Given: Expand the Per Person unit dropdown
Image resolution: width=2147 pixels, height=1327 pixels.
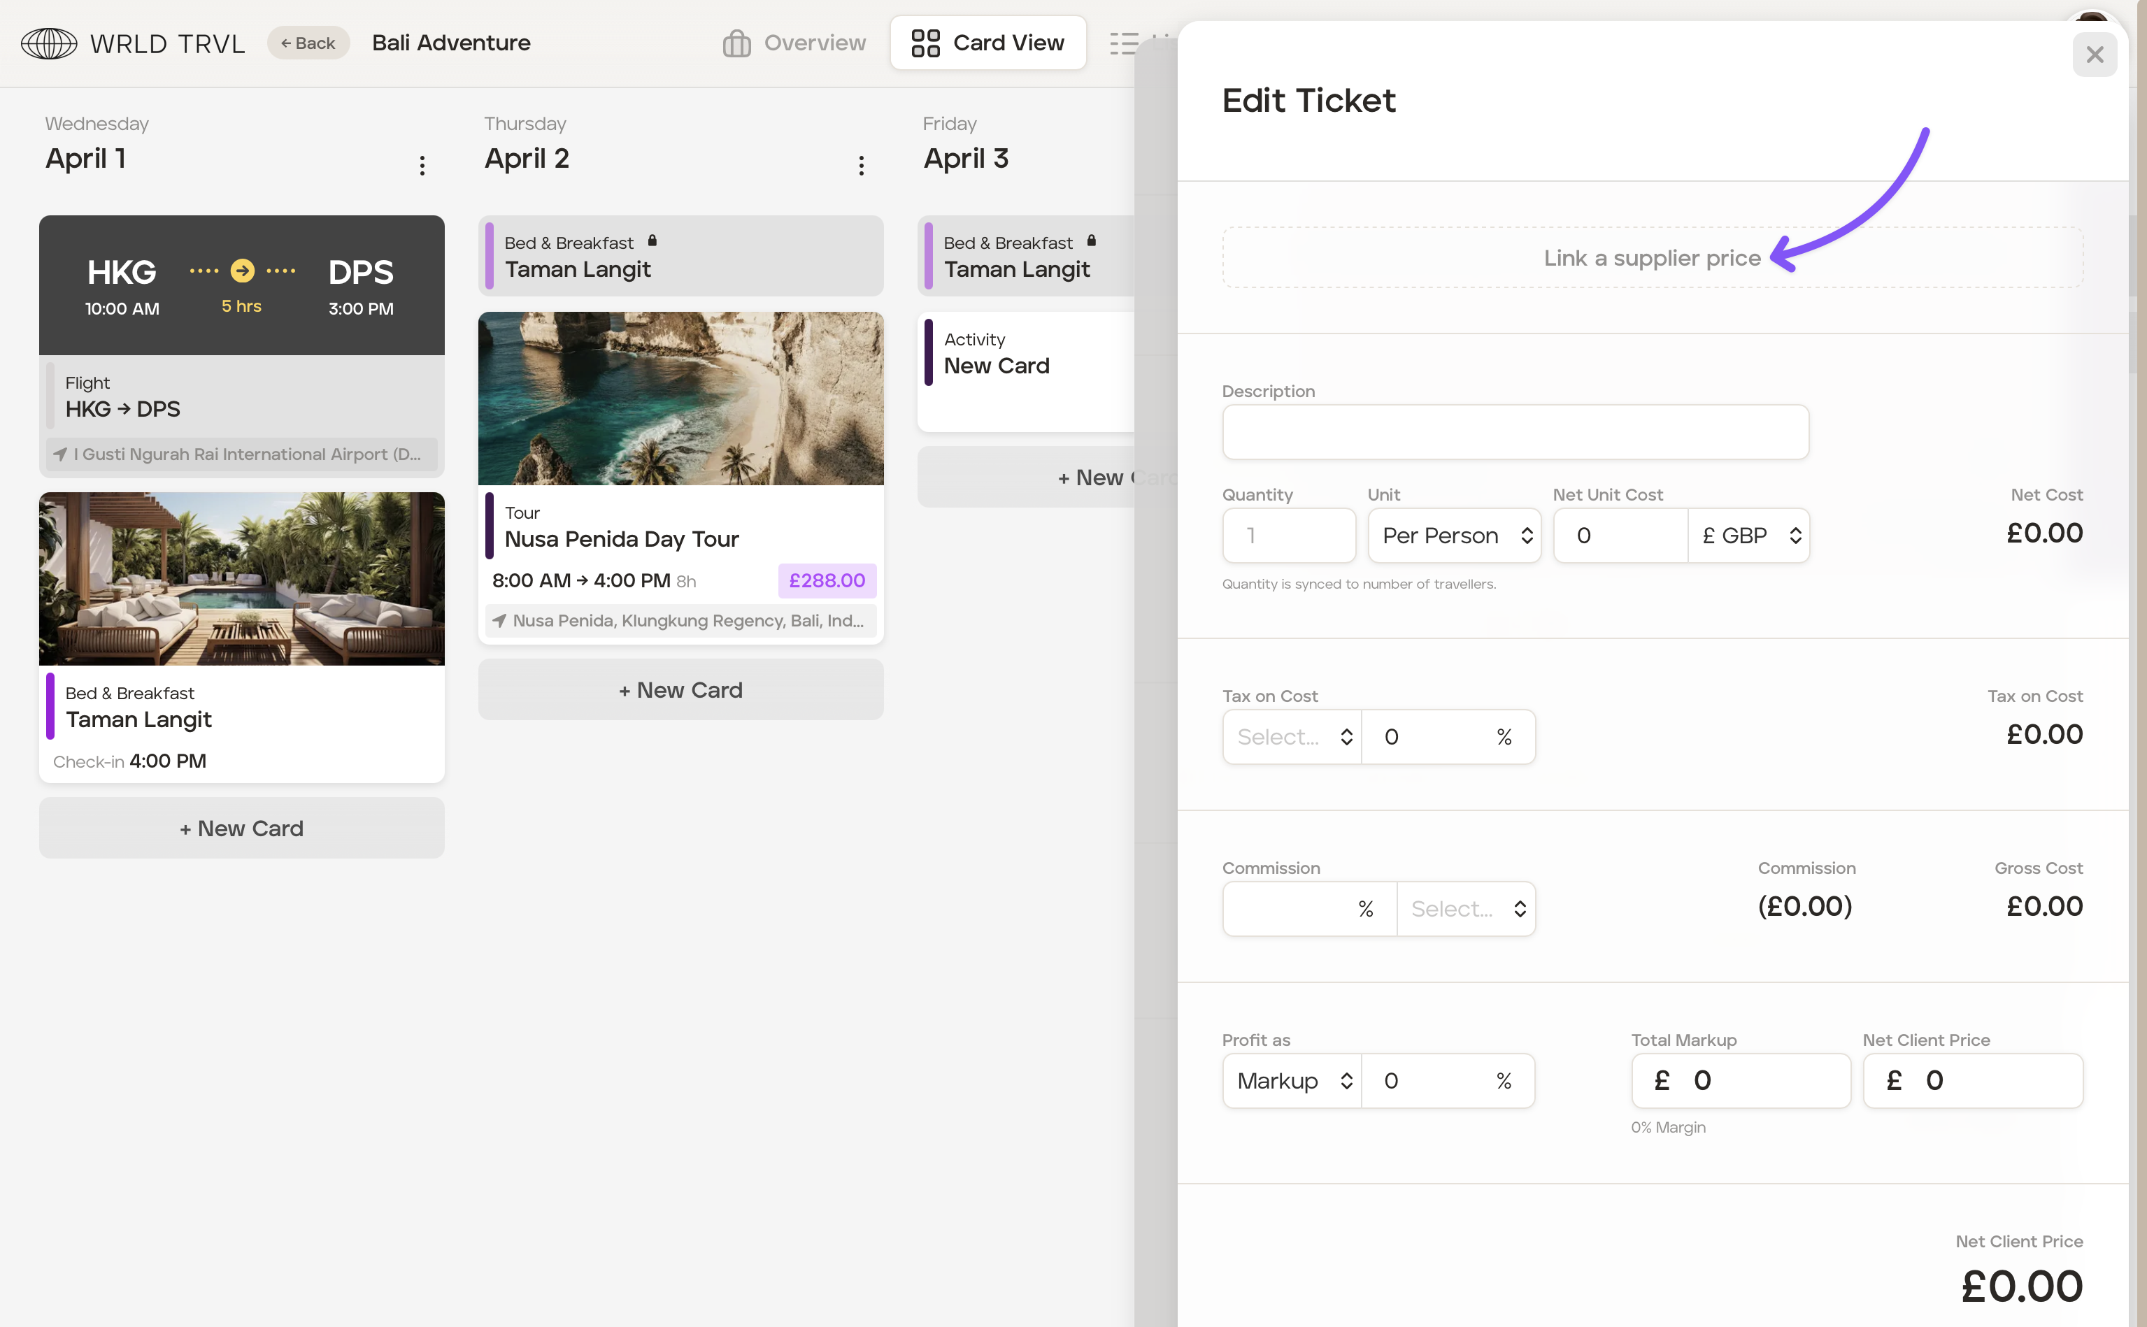Looking at the screenshot, I should (x=1455, y=536).
